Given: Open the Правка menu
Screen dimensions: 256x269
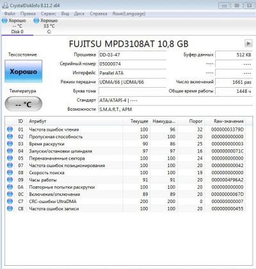Looking at the screenshot, I should pos(28,13).
